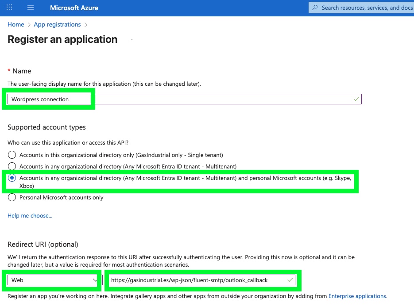414x306 pixels.
Task: Select single tenant organizational directory option
Action: (x=12, y=155)
